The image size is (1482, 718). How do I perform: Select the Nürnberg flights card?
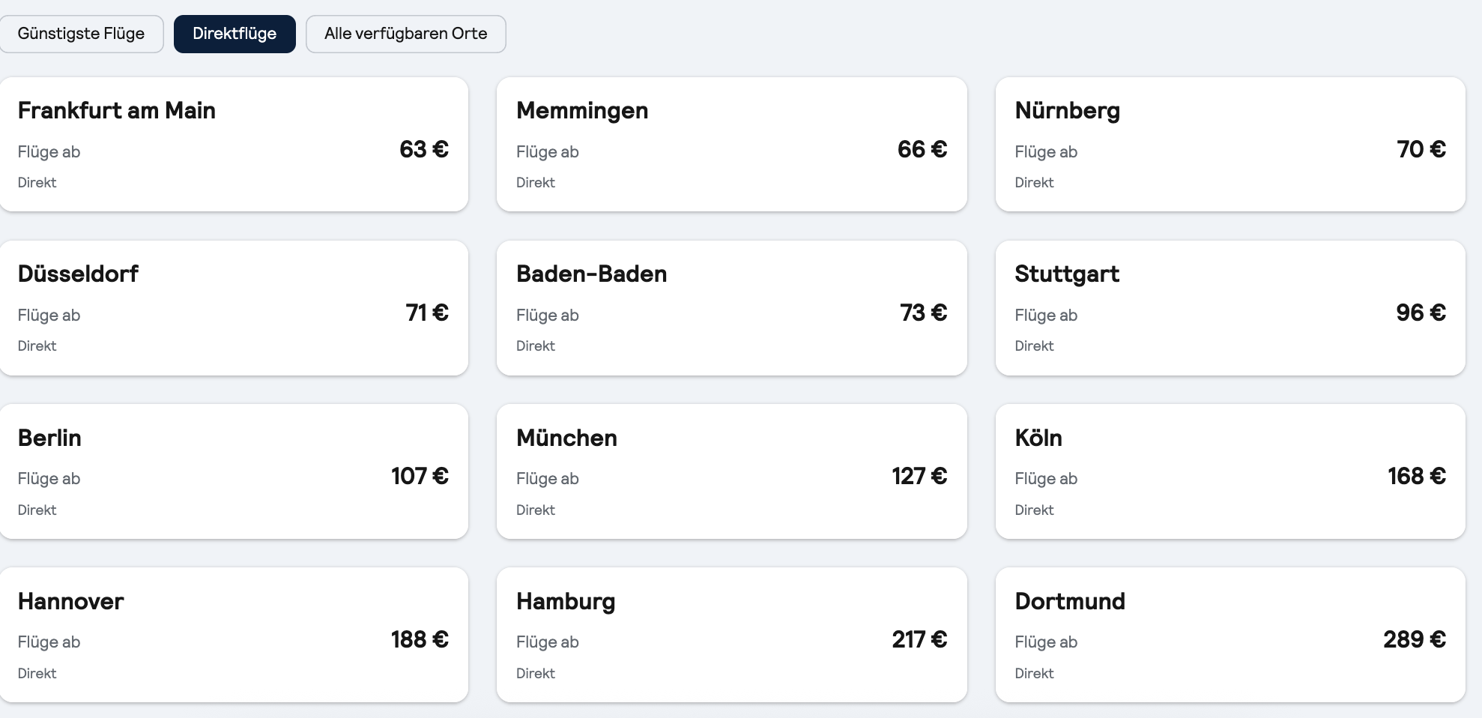(1230, 144)
